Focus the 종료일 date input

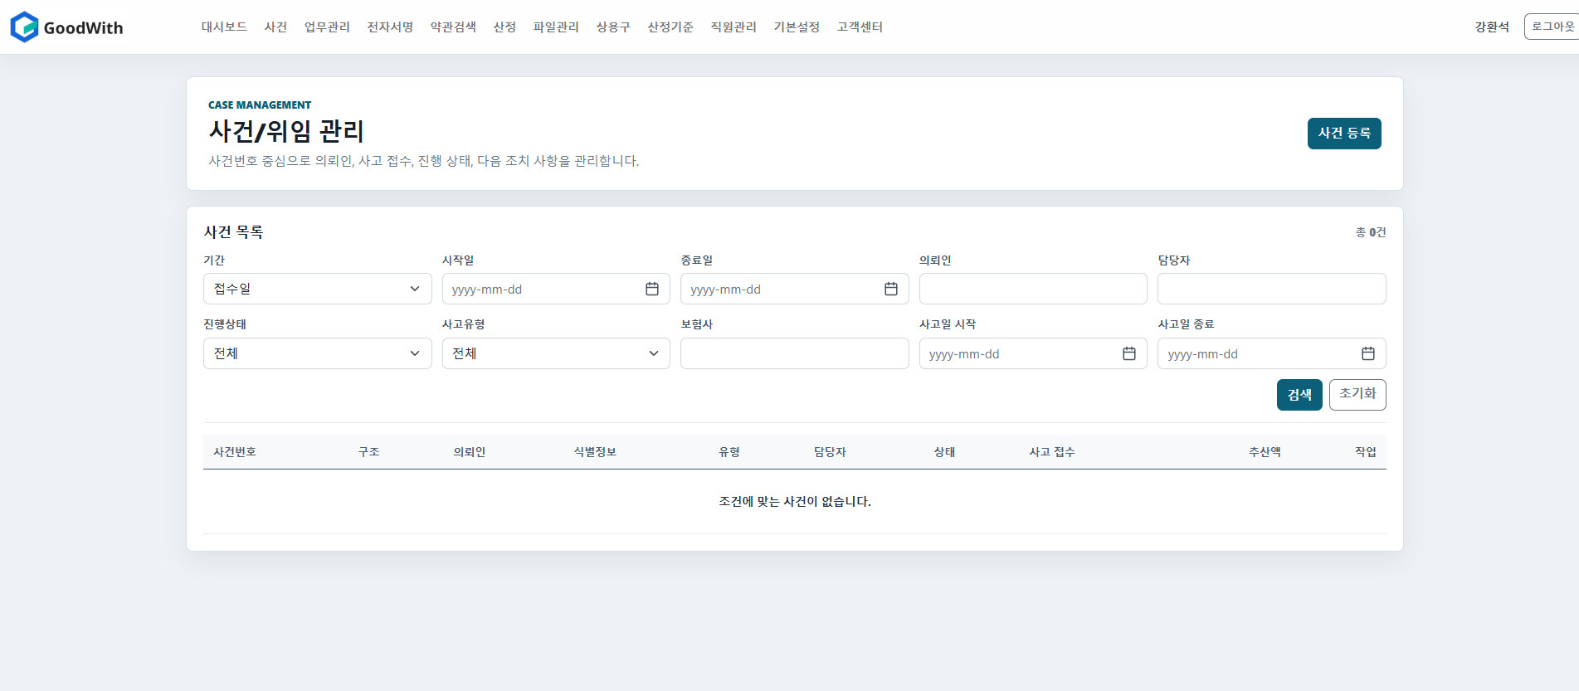coord(794,289)
